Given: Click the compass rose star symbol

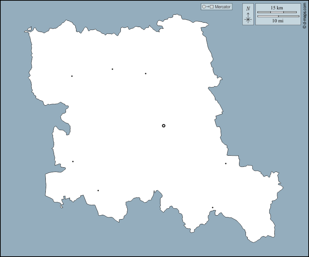Looking at the screenshot, I should click(248, 20).
